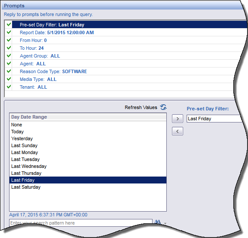Viewport: 248px width, 238px height.
Task: Remove value with left arrow button
Action: coord(178,131)
